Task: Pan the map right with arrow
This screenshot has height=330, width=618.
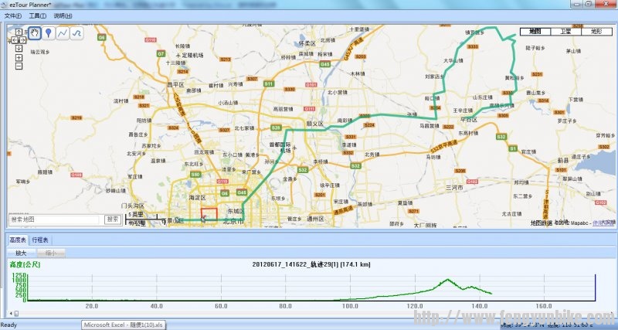Action: [x=25, y=39]
